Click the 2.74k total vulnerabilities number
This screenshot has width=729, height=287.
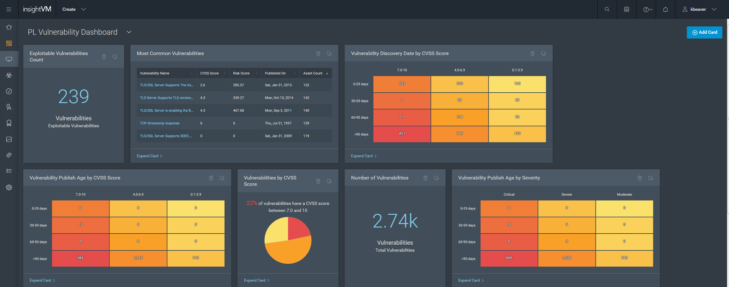click(x=395, y=221)
